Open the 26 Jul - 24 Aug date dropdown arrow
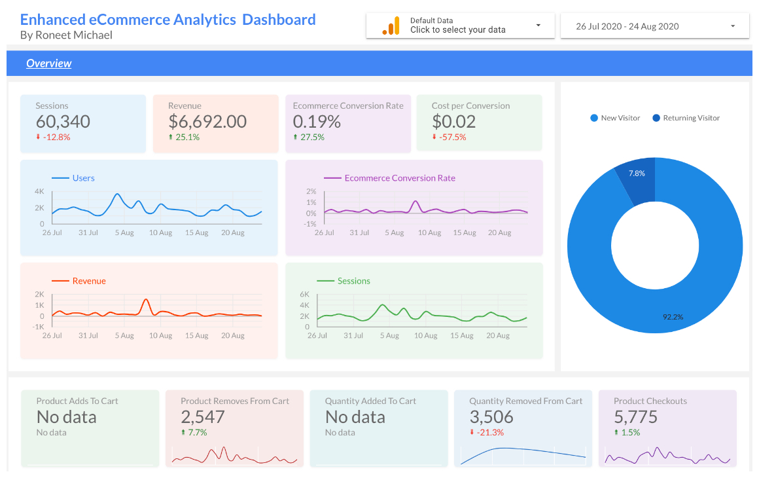 [x=732, y=26]
